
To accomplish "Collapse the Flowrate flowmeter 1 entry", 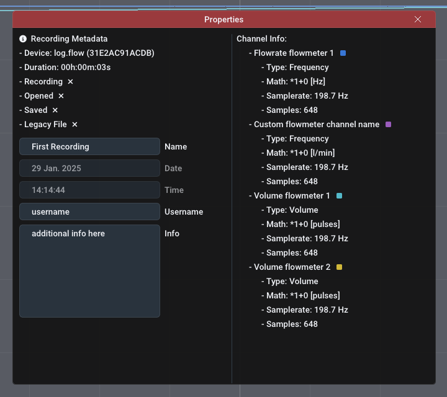I will [x=293, y=53].
